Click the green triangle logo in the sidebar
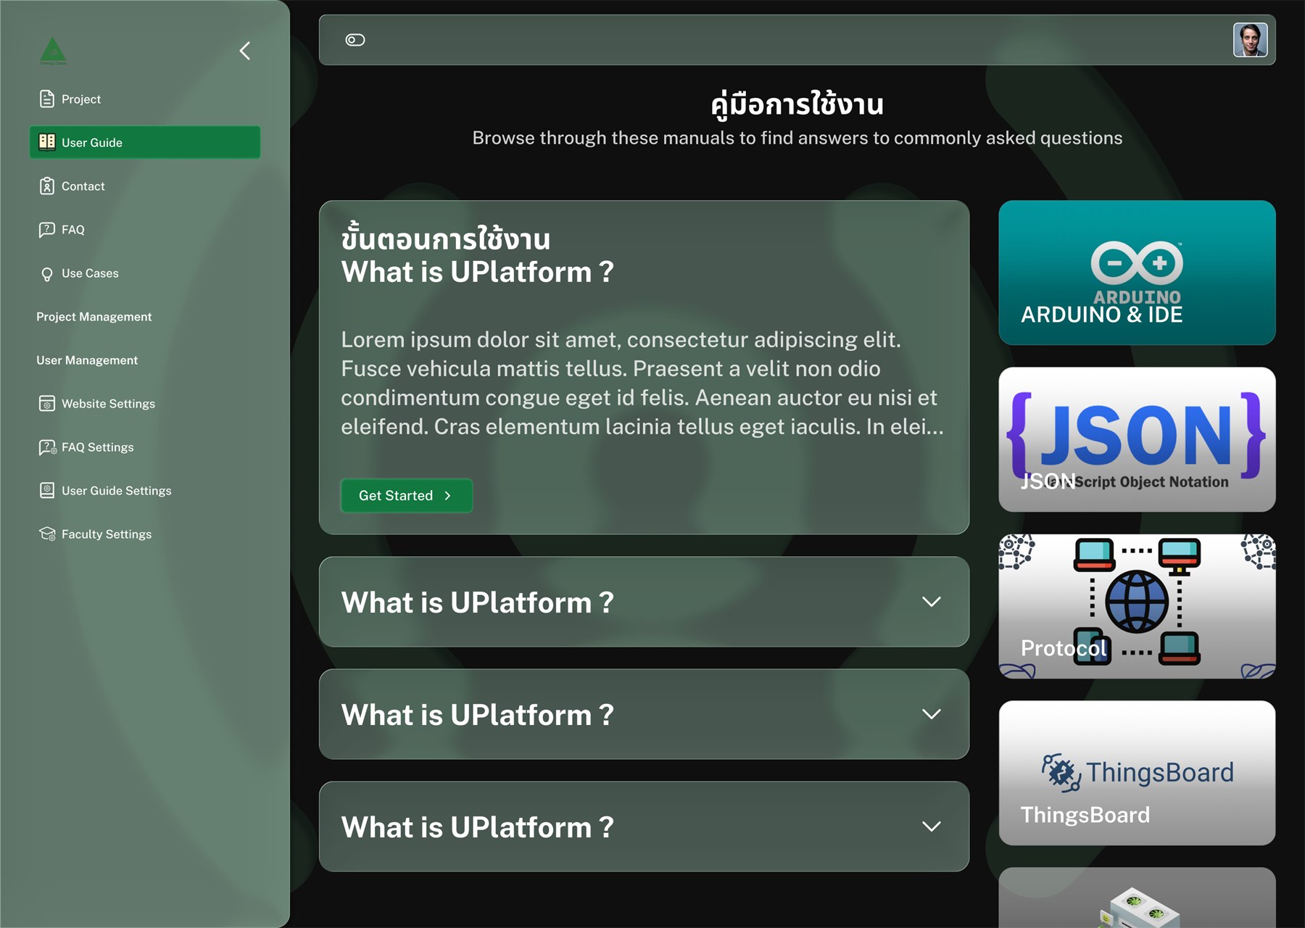 [x=53, y=51]
